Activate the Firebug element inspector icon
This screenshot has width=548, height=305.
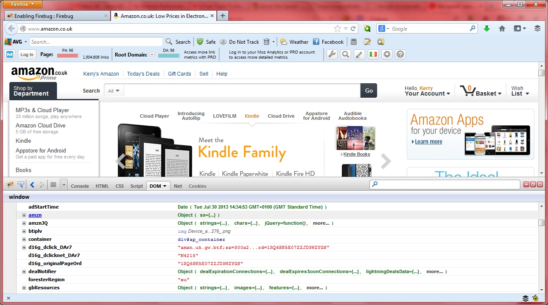coord(21,185)
